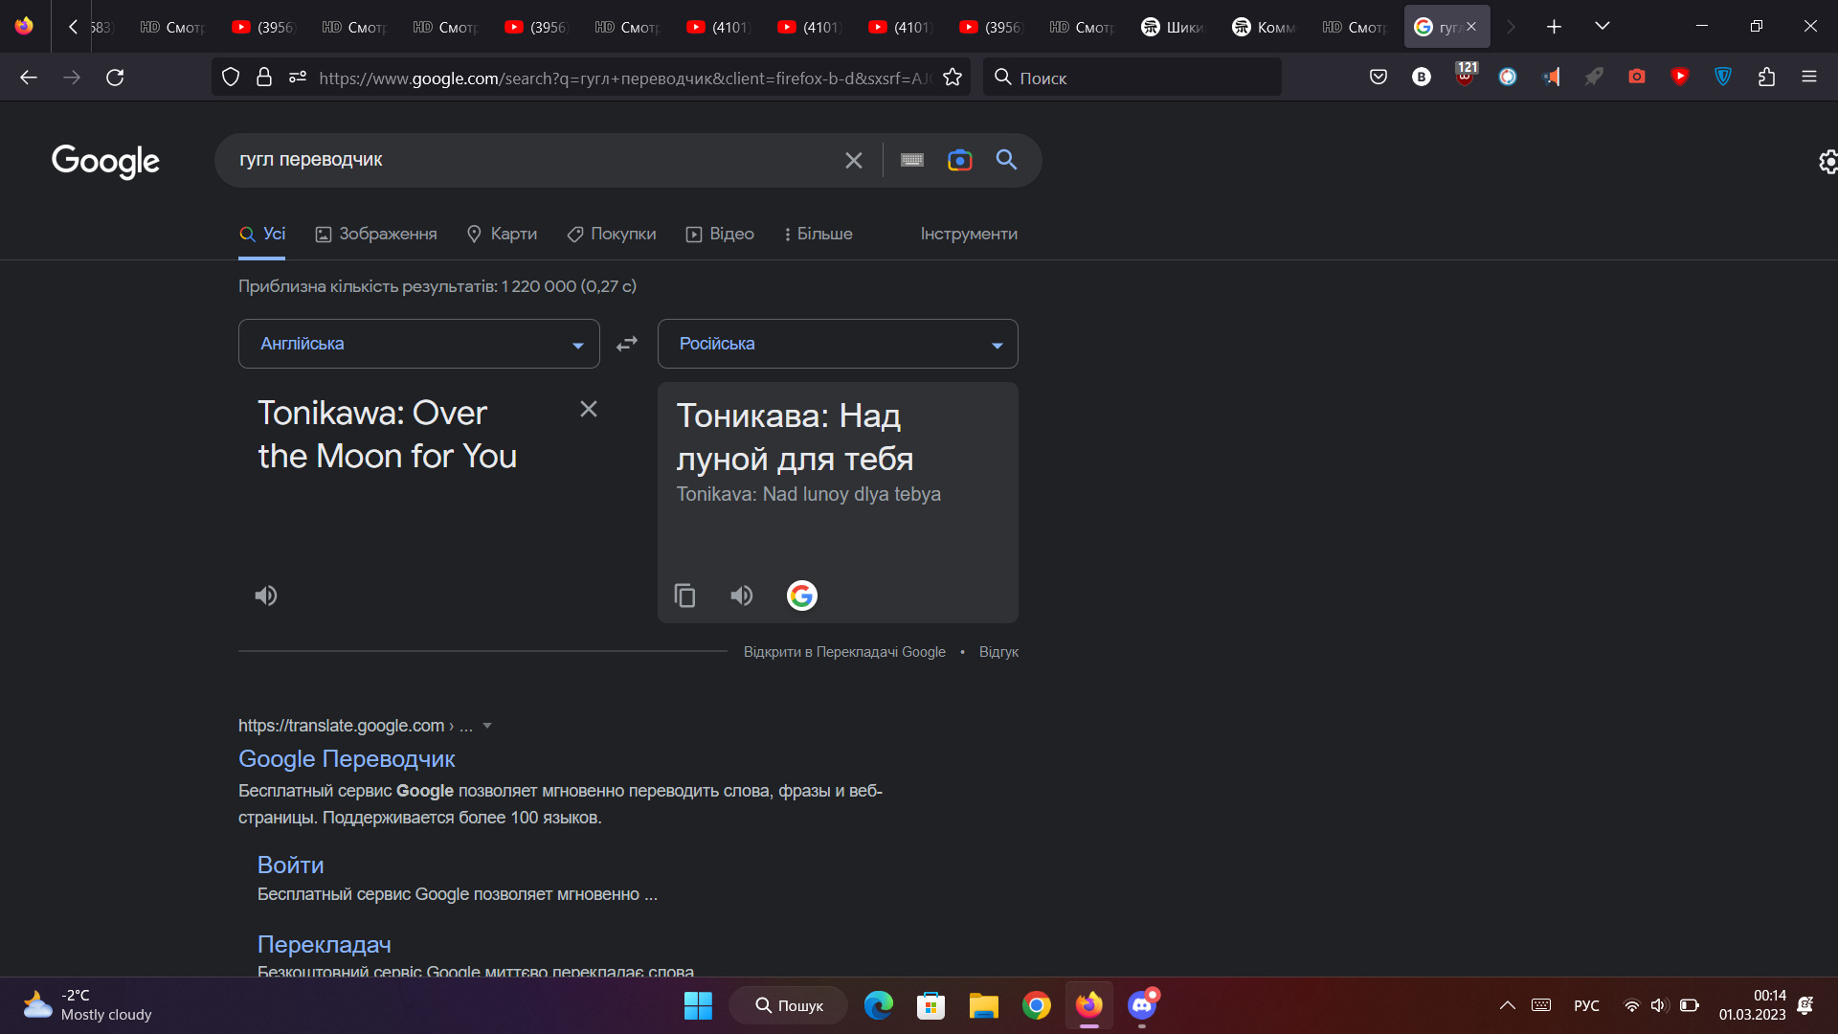
Task: Expand Більше search categories
Action: click(x=818, y=234)
